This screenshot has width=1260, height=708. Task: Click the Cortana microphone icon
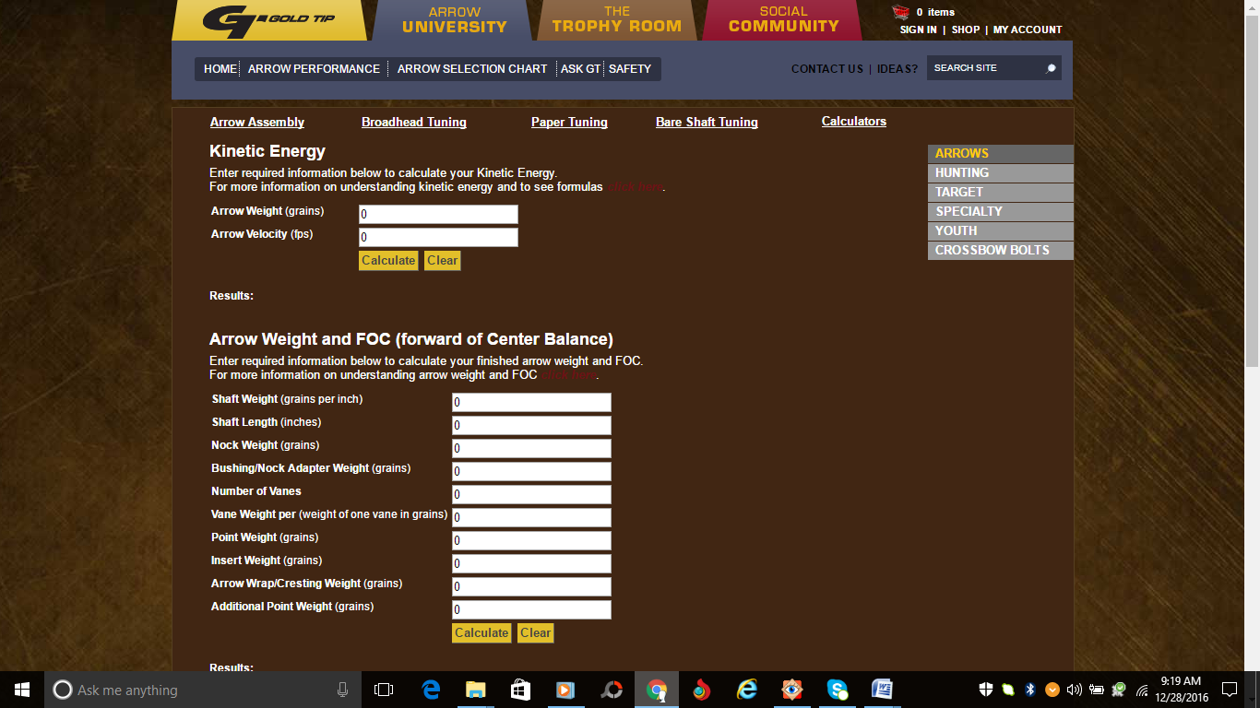click(342, 690)
